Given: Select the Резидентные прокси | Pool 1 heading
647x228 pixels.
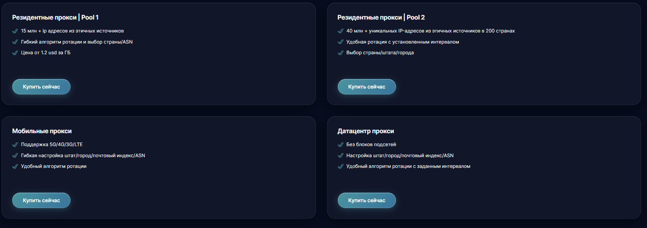Looking at the screenshot, I should (55, 17).
